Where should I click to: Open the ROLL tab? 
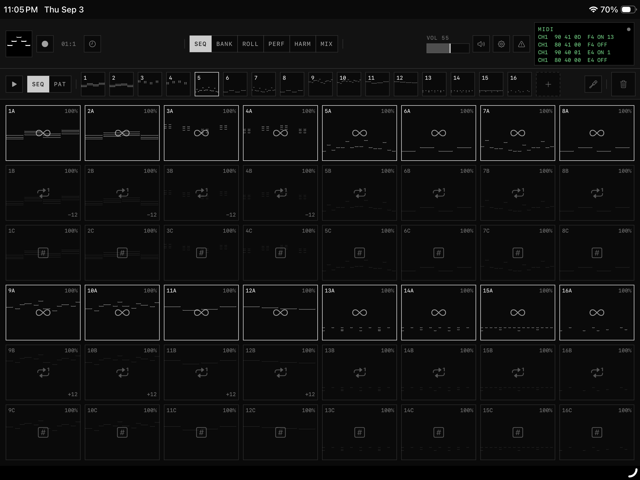[250, 44]
